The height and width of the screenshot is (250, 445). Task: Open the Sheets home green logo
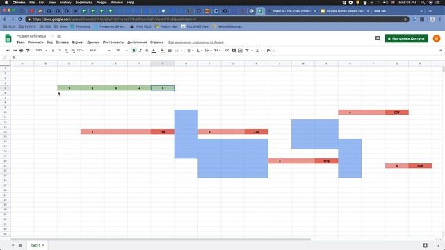(x=8, y=38)
